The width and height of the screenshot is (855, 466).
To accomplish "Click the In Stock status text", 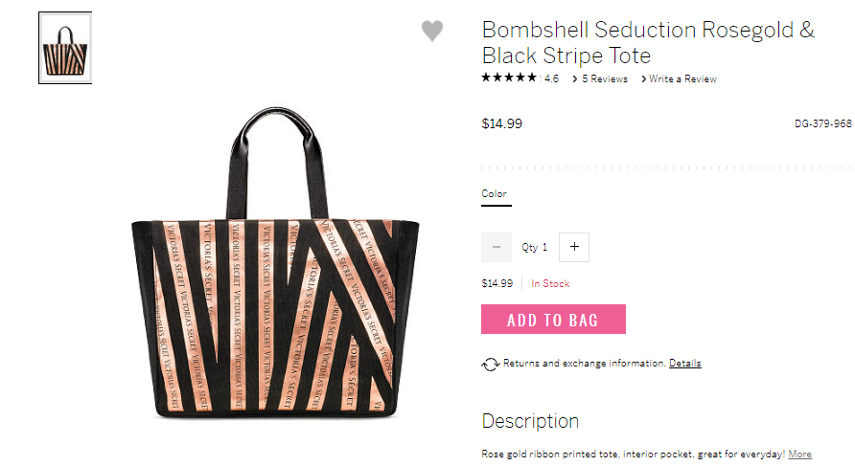I will pyautogui.click(x=550, y=283).
